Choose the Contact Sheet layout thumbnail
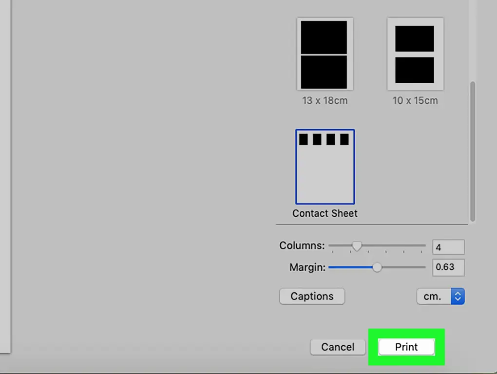 pyautogui.click(x=325, y=167)
